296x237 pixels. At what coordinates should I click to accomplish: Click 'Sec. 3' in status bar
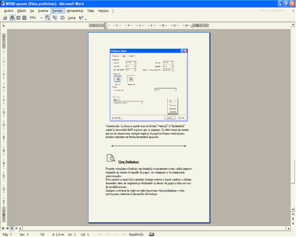click(24, 234)
